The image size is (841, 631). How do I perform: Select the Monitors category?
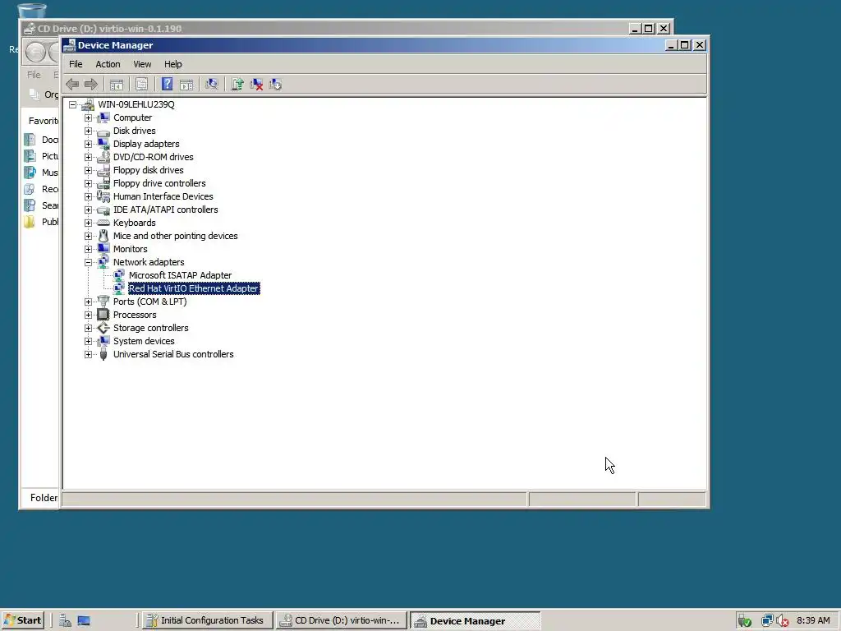click(130, 249)
